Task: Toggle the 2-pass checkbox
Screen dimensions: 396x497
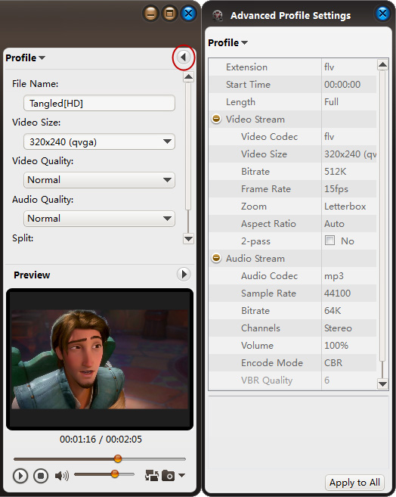Action: tap(329, 241)
